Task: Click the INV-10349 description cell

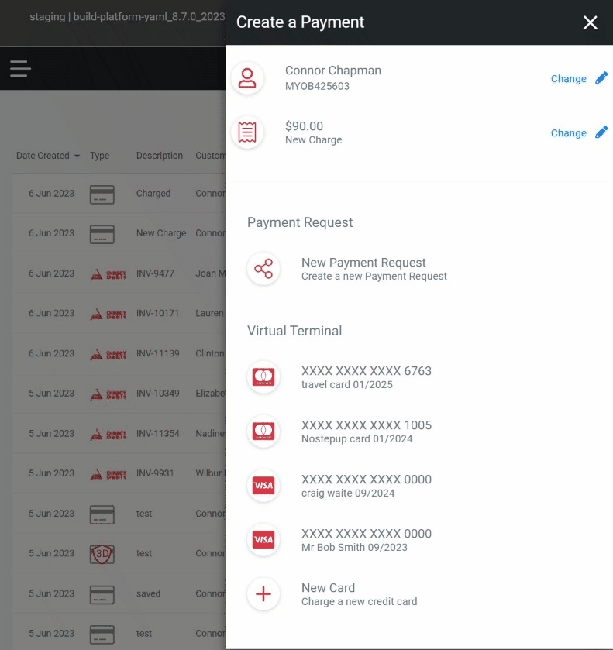Action: point(157,394)
